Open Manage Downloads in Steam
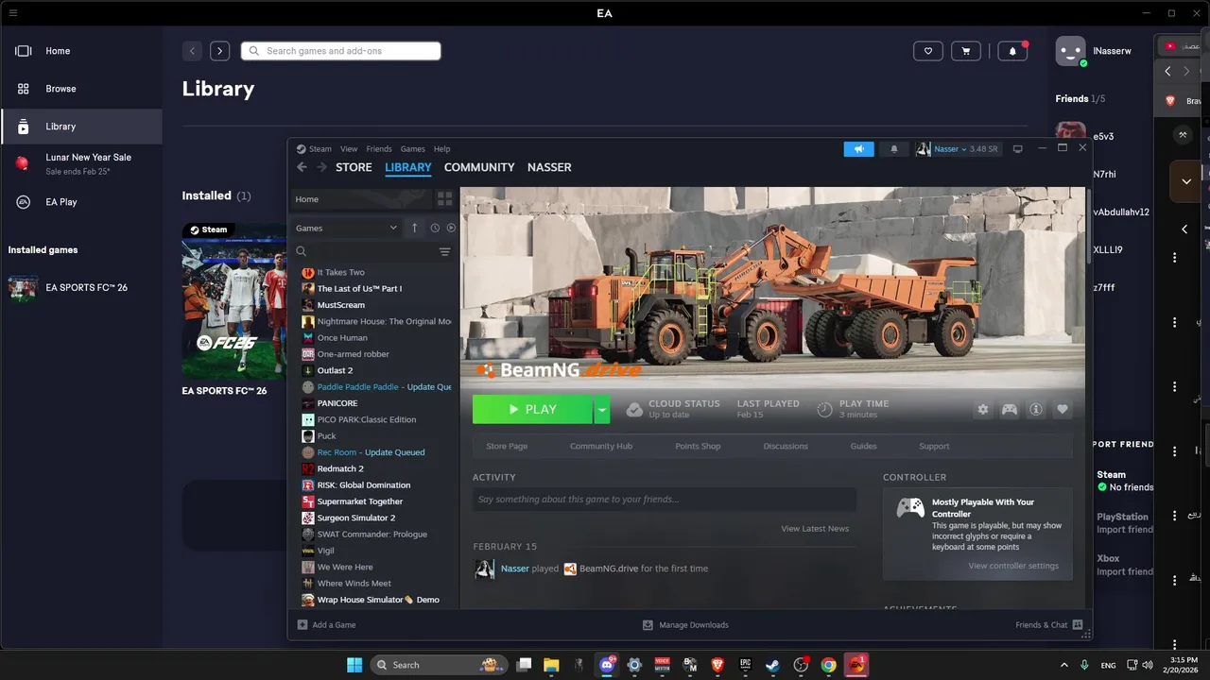The image size is (1210, 680). [x=685, y=625]
